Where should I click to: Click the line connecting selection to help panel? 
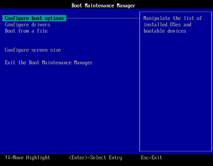pos(103,18)
